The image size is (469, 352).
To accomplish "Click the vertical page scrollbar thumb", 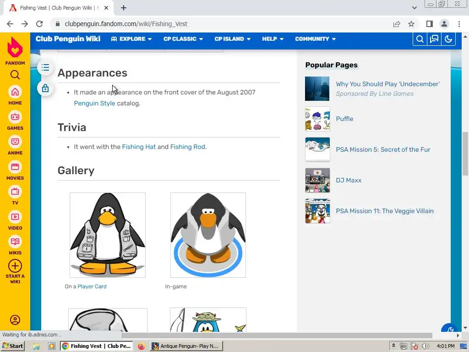I will click(x=465, y=154).
